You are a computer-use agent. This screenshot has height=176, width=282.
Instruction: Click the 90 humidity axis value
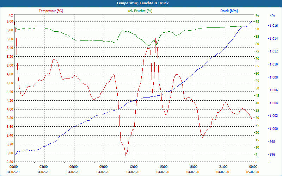point(257,29)
